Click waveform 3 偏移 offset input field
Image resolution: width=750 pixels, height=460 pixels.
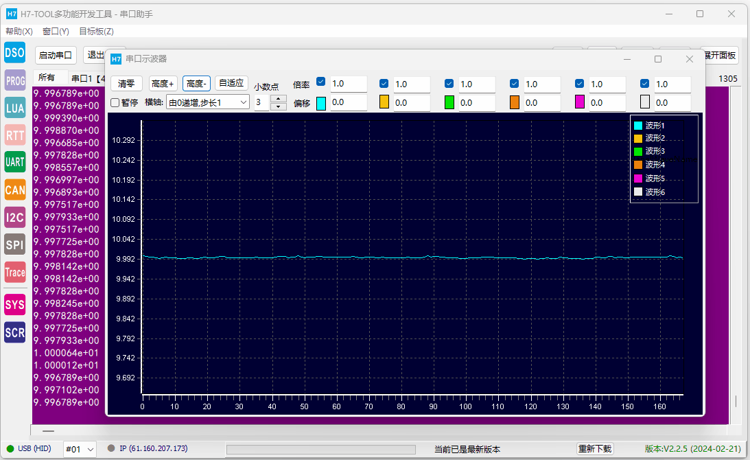[x=477, y=102]
